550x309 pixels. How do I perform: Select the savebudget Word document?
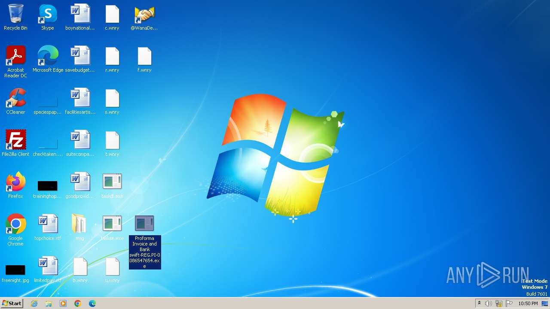[x=80, y=59]
